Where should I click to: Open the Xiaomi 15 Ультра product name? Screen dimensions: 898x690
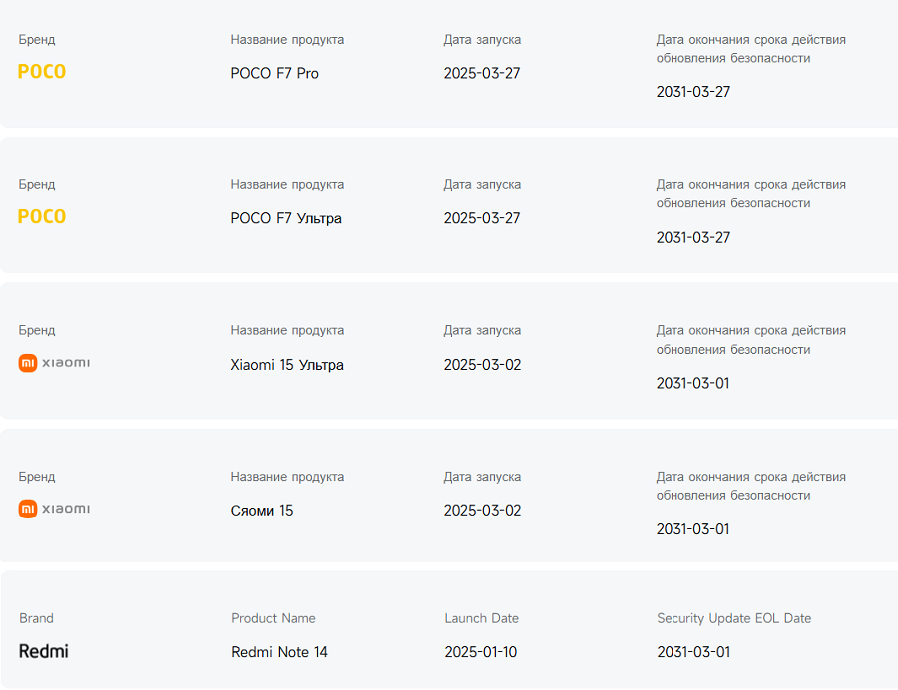pos(287,365)
